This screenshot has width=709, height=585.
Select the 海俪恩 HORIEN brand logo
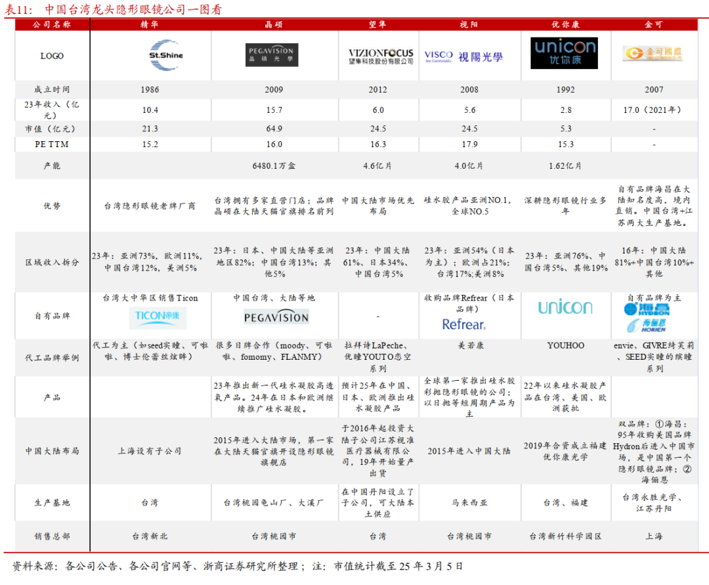point(647,325)
